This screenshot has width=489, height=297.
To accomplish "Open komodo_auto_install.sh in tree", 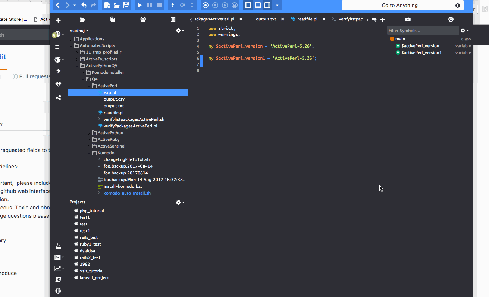I will (x=127, y=193).
